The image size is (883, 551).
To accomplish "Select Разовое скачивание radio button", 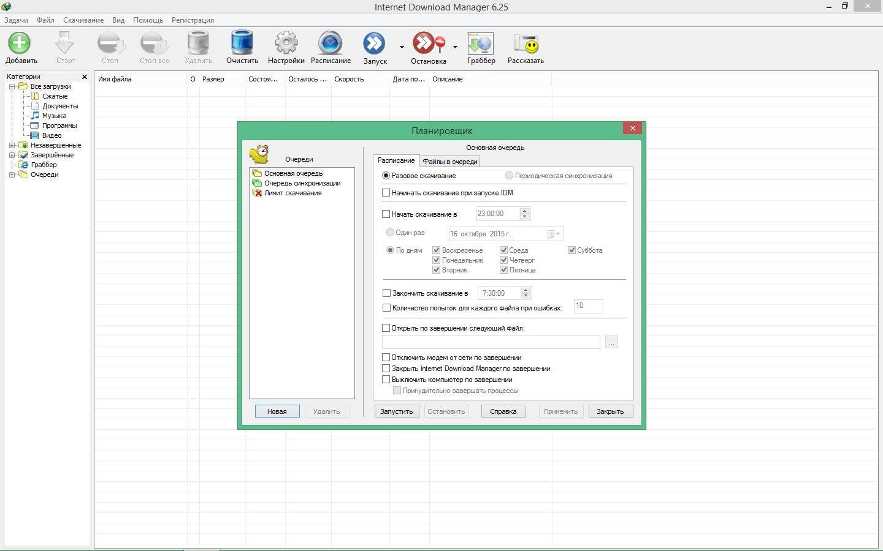I will tap(386, 176).
